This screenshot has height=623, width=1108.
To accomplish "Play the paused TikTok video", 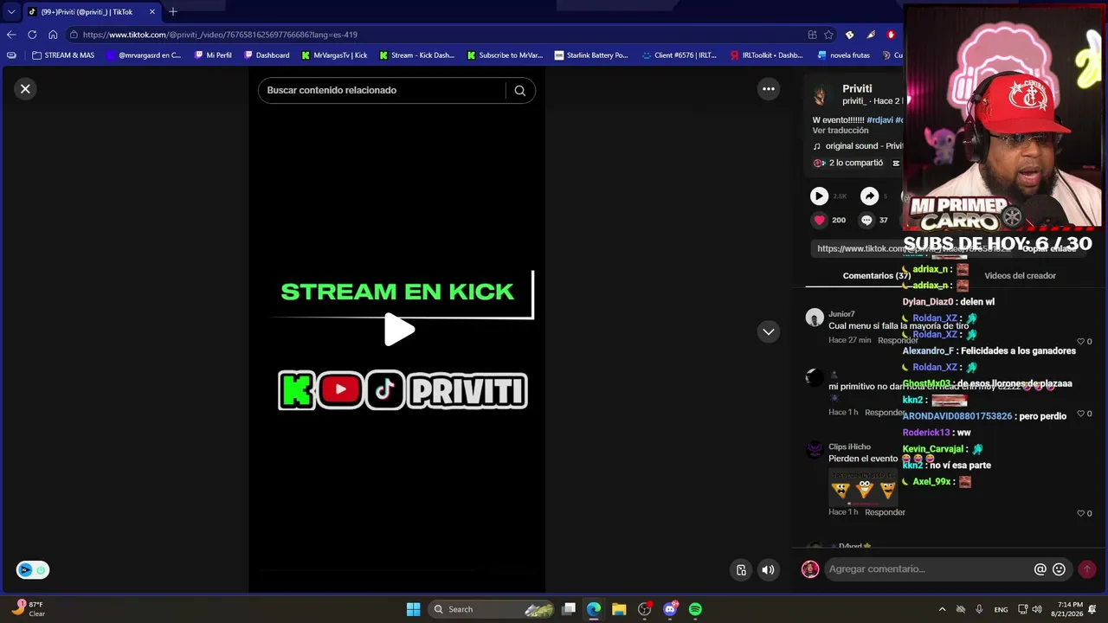I will click(398, 329).
